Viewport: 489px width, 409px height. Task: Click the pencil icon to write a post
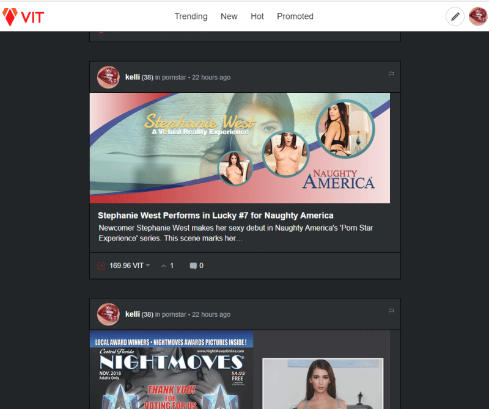pyautogui.click(x=455, y=16)
